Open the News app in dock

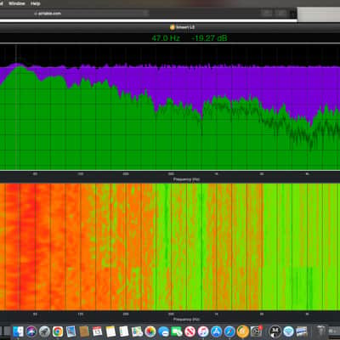190,331
